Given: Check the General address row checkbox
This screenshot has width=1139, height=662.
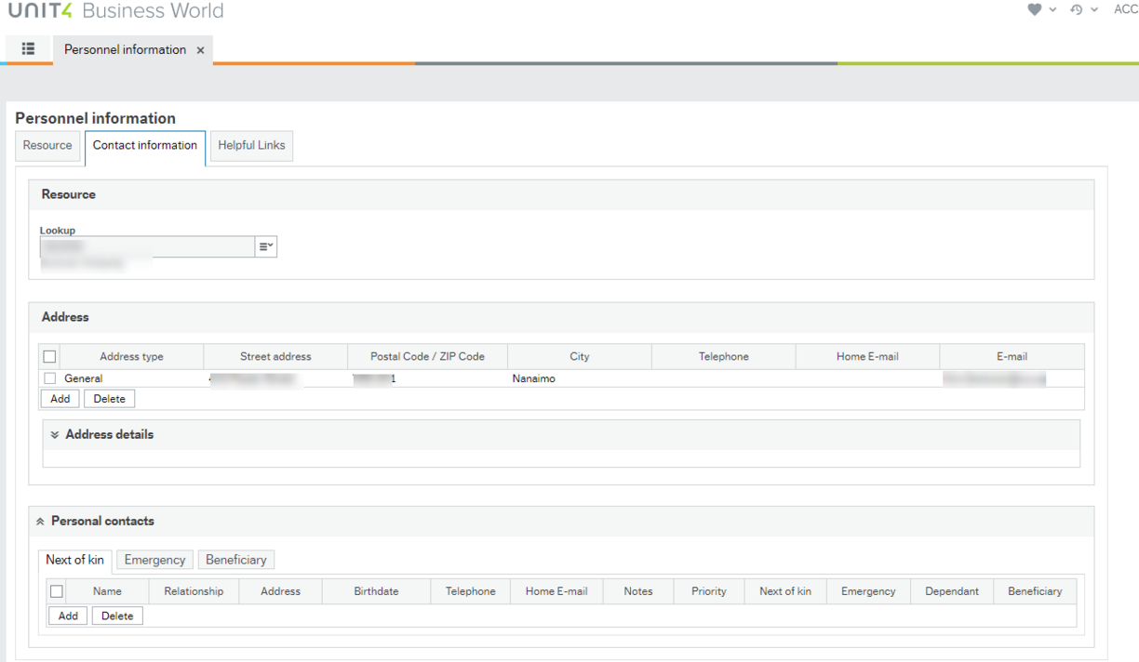Looking at the screenshot, I should [x=50, y=378].
